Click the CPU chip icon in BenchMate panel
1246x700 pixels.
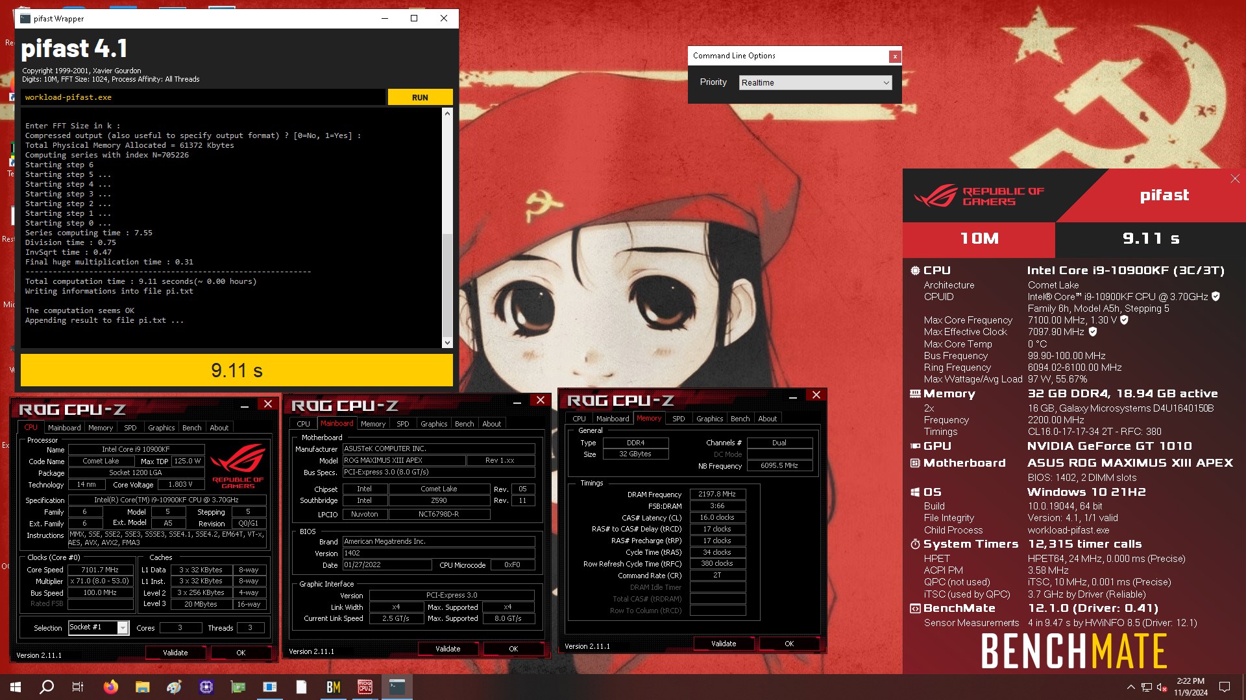(x=915, y=270)
